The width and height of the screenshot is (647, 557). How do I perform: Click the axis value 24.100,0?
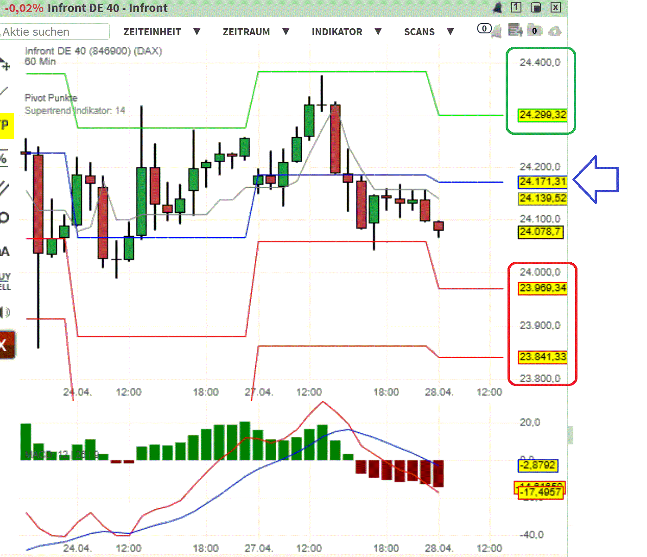coord(540,219)
